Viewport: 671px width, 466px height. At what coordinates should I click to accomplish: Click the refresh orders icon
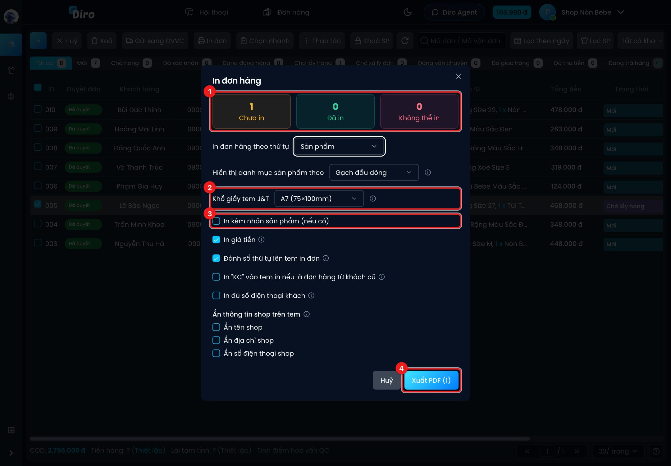pyautogui.click(x=405, y=41)
